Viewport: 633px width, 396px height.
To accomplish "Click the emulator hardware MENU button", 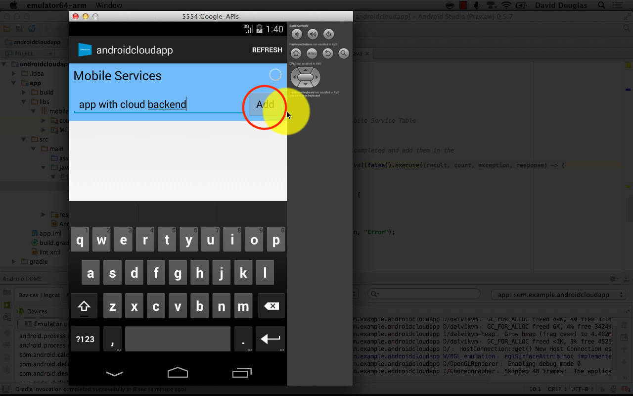I will click(x=312, y=53).
